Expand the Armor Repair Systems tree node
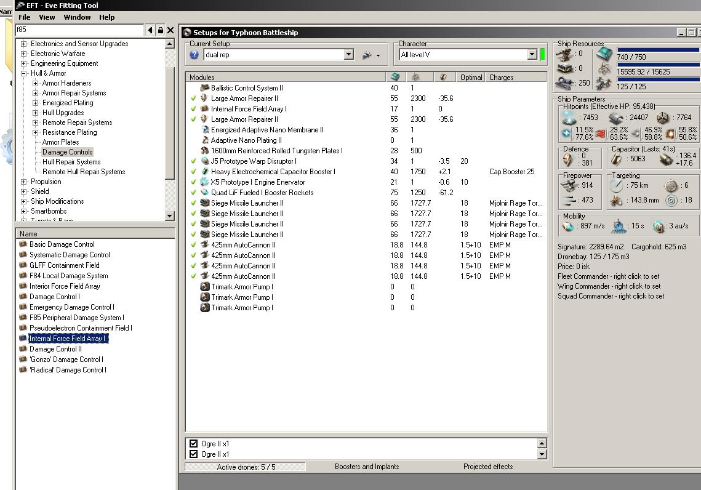This screenshot has height=490, width=701. click(x=36, y=93)
